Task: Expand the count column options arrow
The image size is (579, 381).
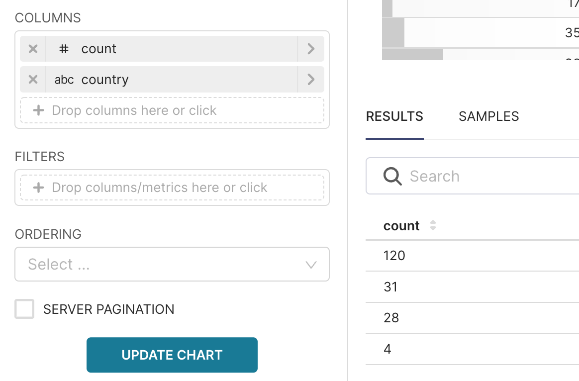Action: point(311,49)
